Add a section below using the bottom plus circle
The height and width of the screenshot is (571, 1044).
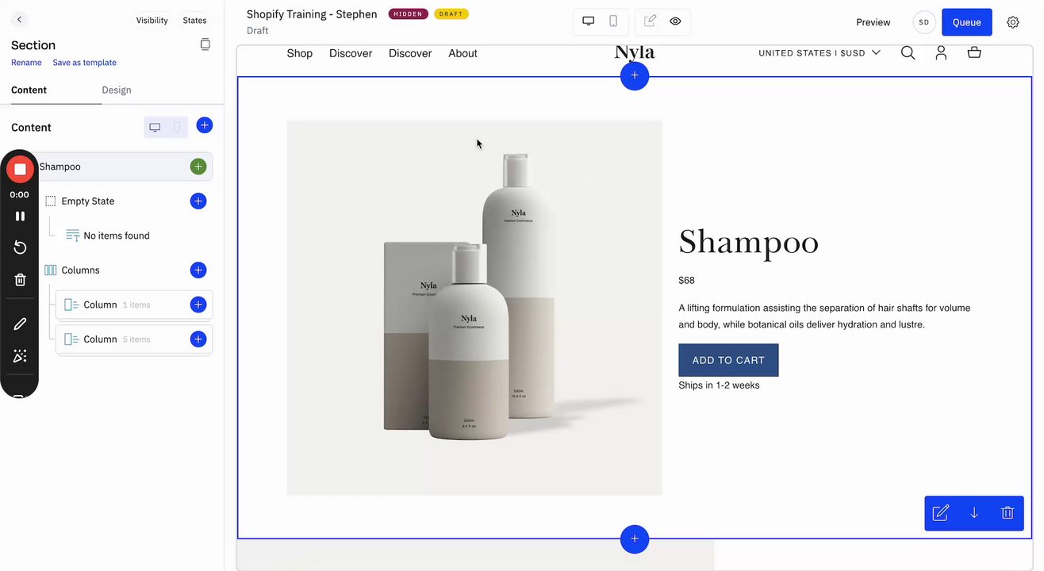pyautogui.click(x=635, y=539)
